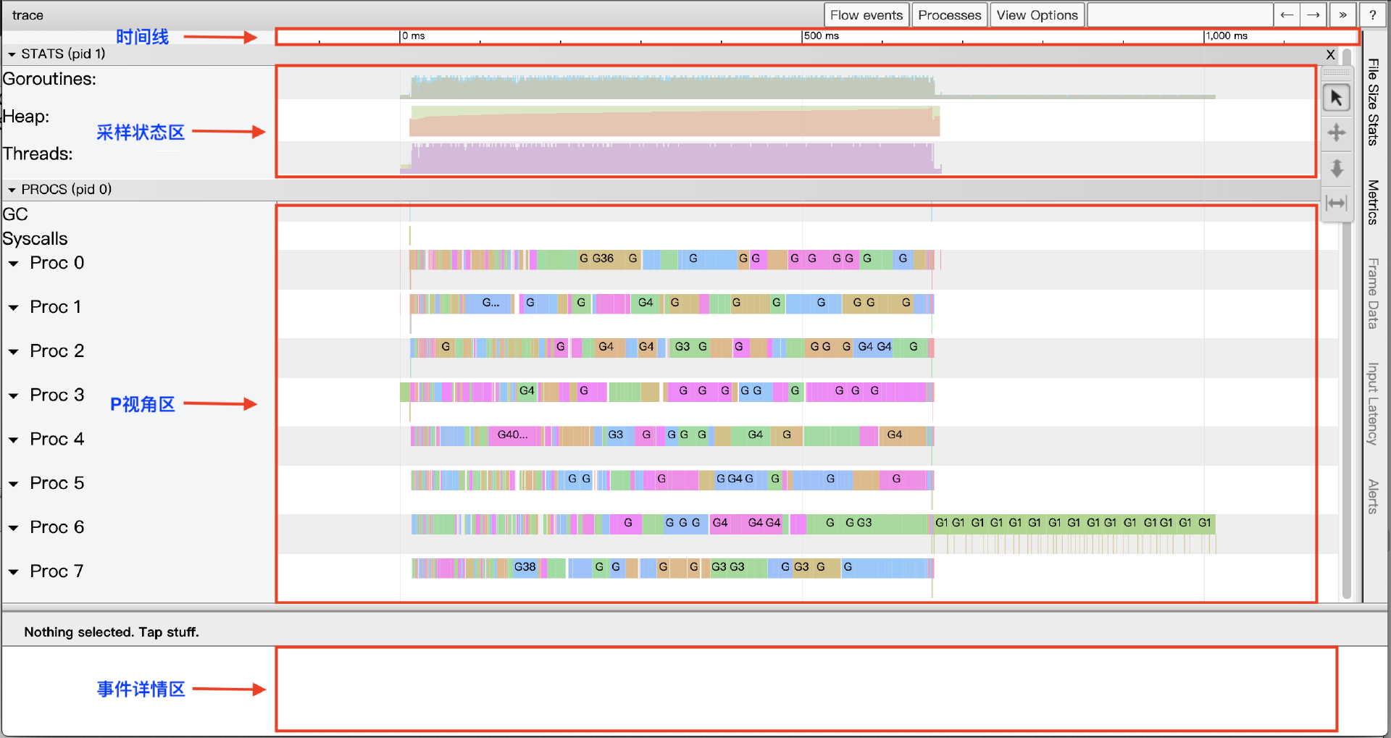Click the Processes button
Image resolution: width=1391 pixels, height=738 pixels.
pos(949,15)
